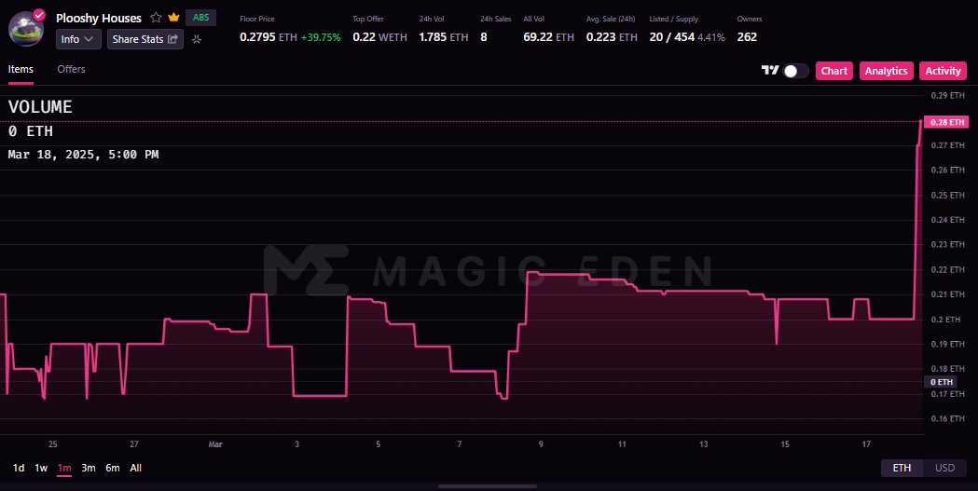This screenshot has height=491, width=978.
Task: Click the VOLUME chart heading
Action: (40, 107)
